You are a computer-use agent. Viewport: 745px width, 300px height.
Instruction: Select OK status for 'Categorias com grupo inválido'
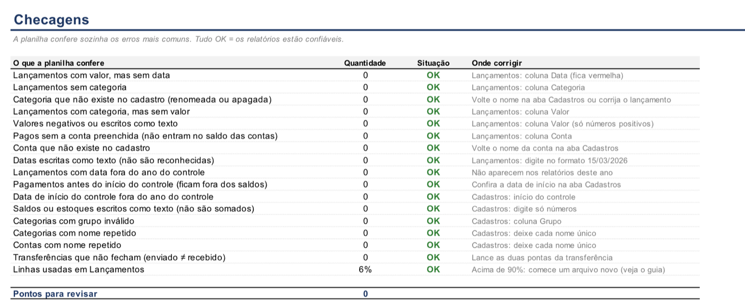click(433, 221)
